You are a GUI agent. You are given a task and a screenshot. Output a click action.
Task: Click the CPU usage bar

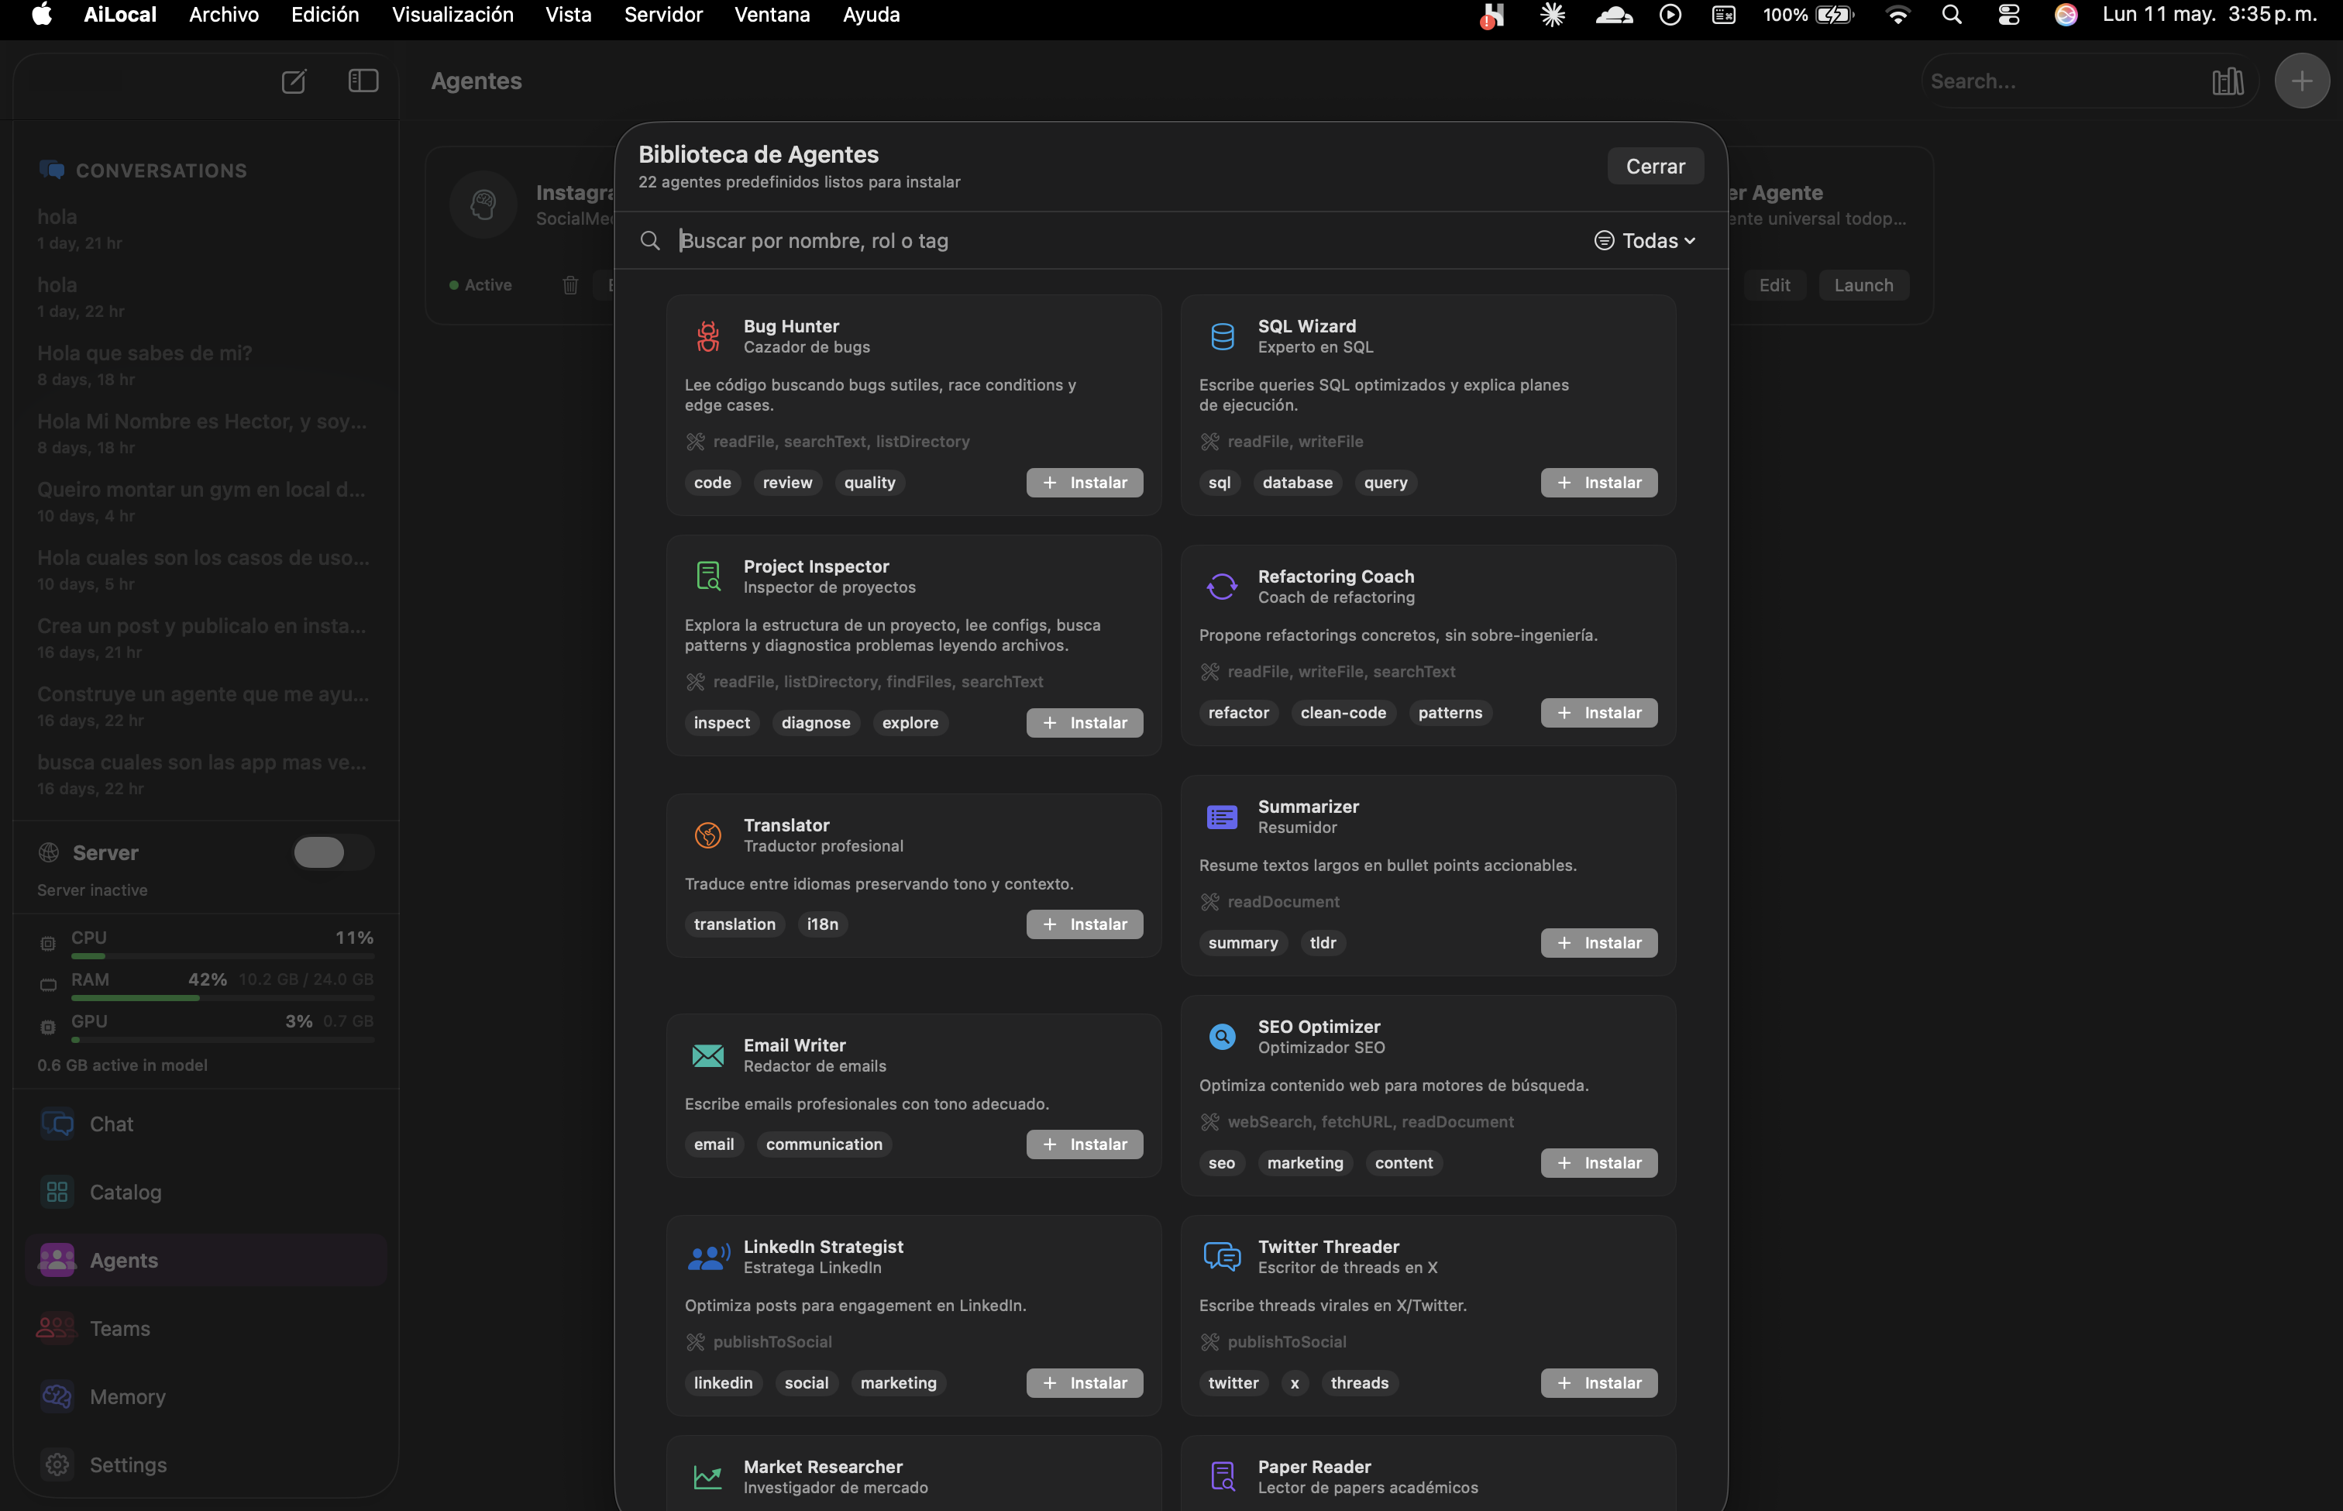222,955
